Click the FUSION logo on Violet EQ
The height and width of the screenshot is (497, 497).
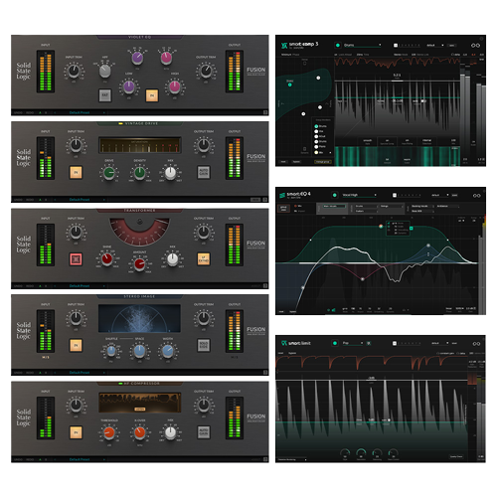coord(255,70)
